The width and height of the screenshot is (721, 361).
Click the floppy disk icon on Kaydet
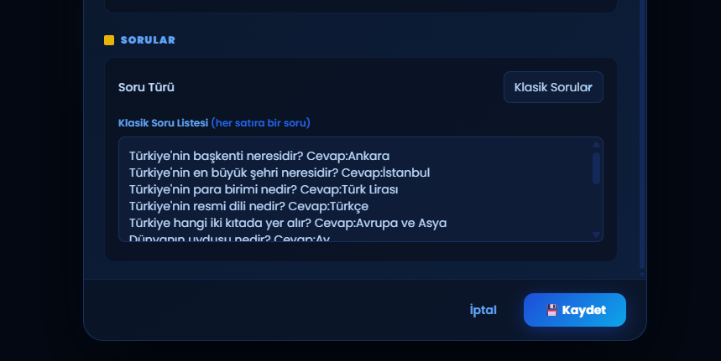click(551, 310)
